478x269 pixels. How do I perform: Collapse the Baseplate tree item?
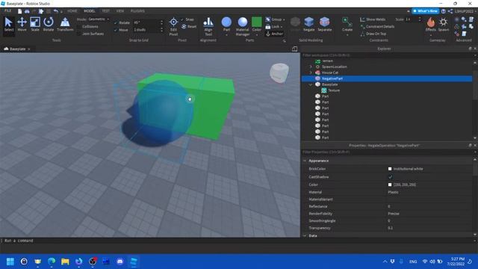(x=311, y=84)
